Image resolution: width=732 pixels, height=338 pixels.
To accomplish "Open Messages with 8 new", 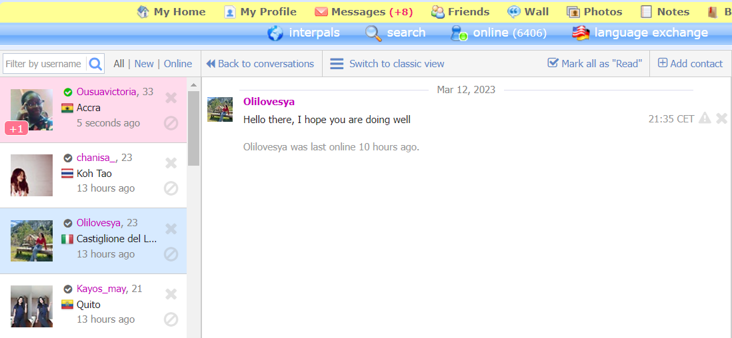I will [363, 12].
